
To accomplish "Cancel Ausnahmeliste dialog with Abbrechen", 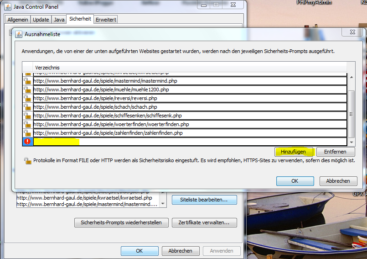I will click(338, 181).
